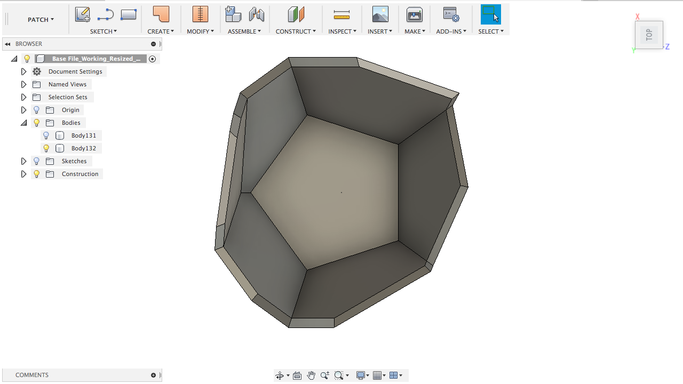Image resolution: width=683 pixels, height=384 pixels.
Task: Click the orange Create surface icon
Action: tap(161, 14)
